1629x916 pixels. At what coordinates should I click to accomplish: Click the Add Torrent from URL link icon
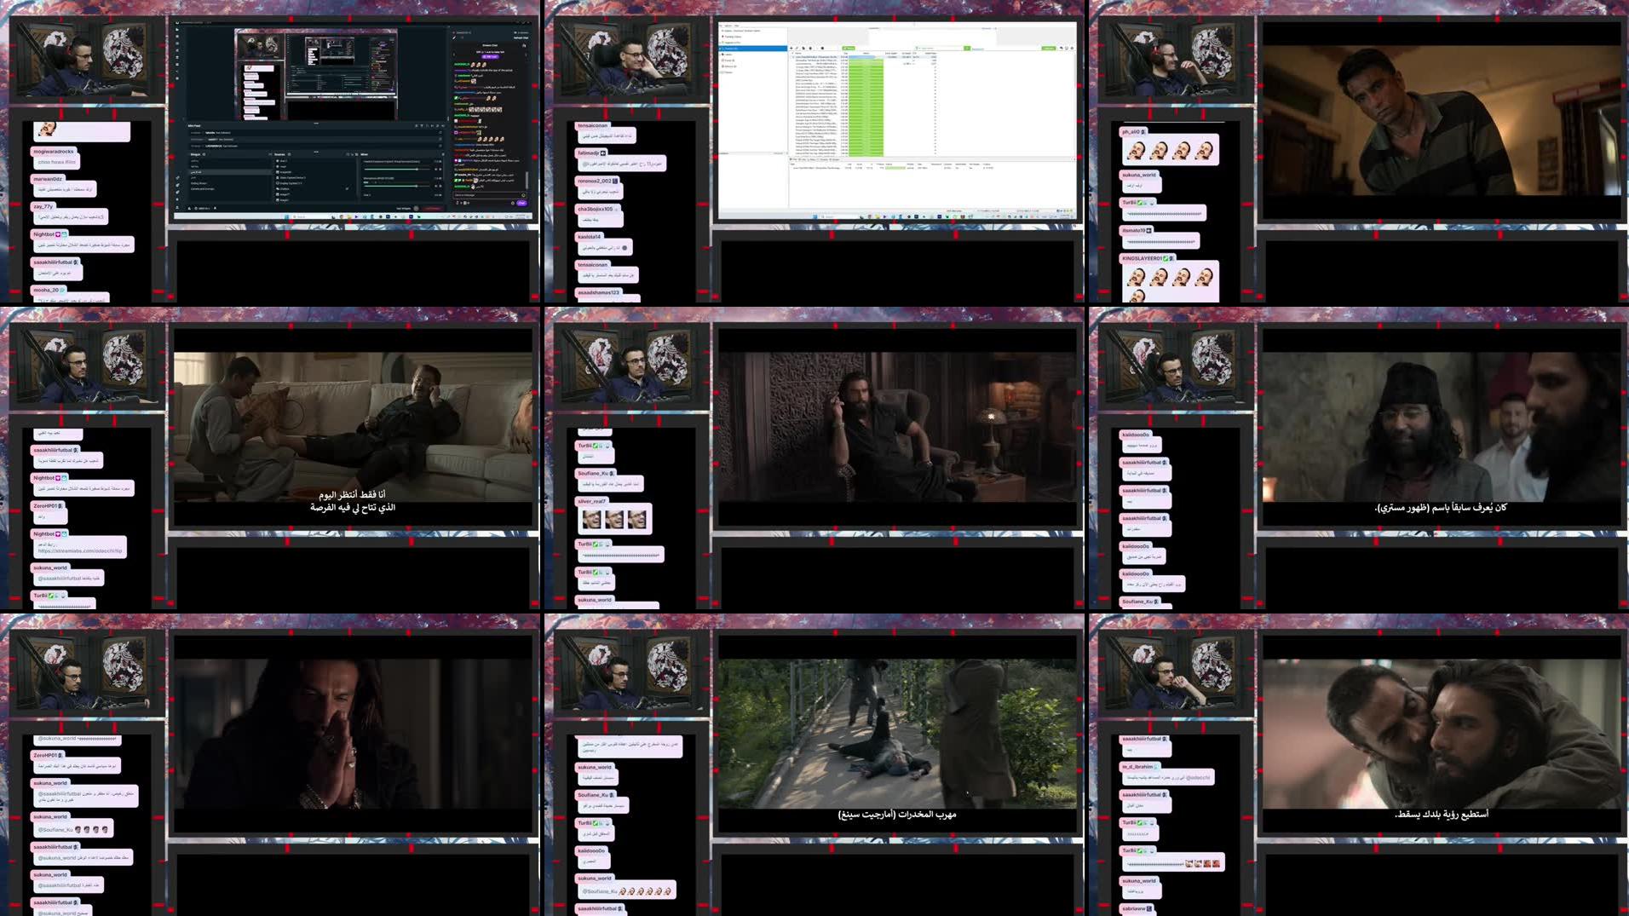(797, 48)
